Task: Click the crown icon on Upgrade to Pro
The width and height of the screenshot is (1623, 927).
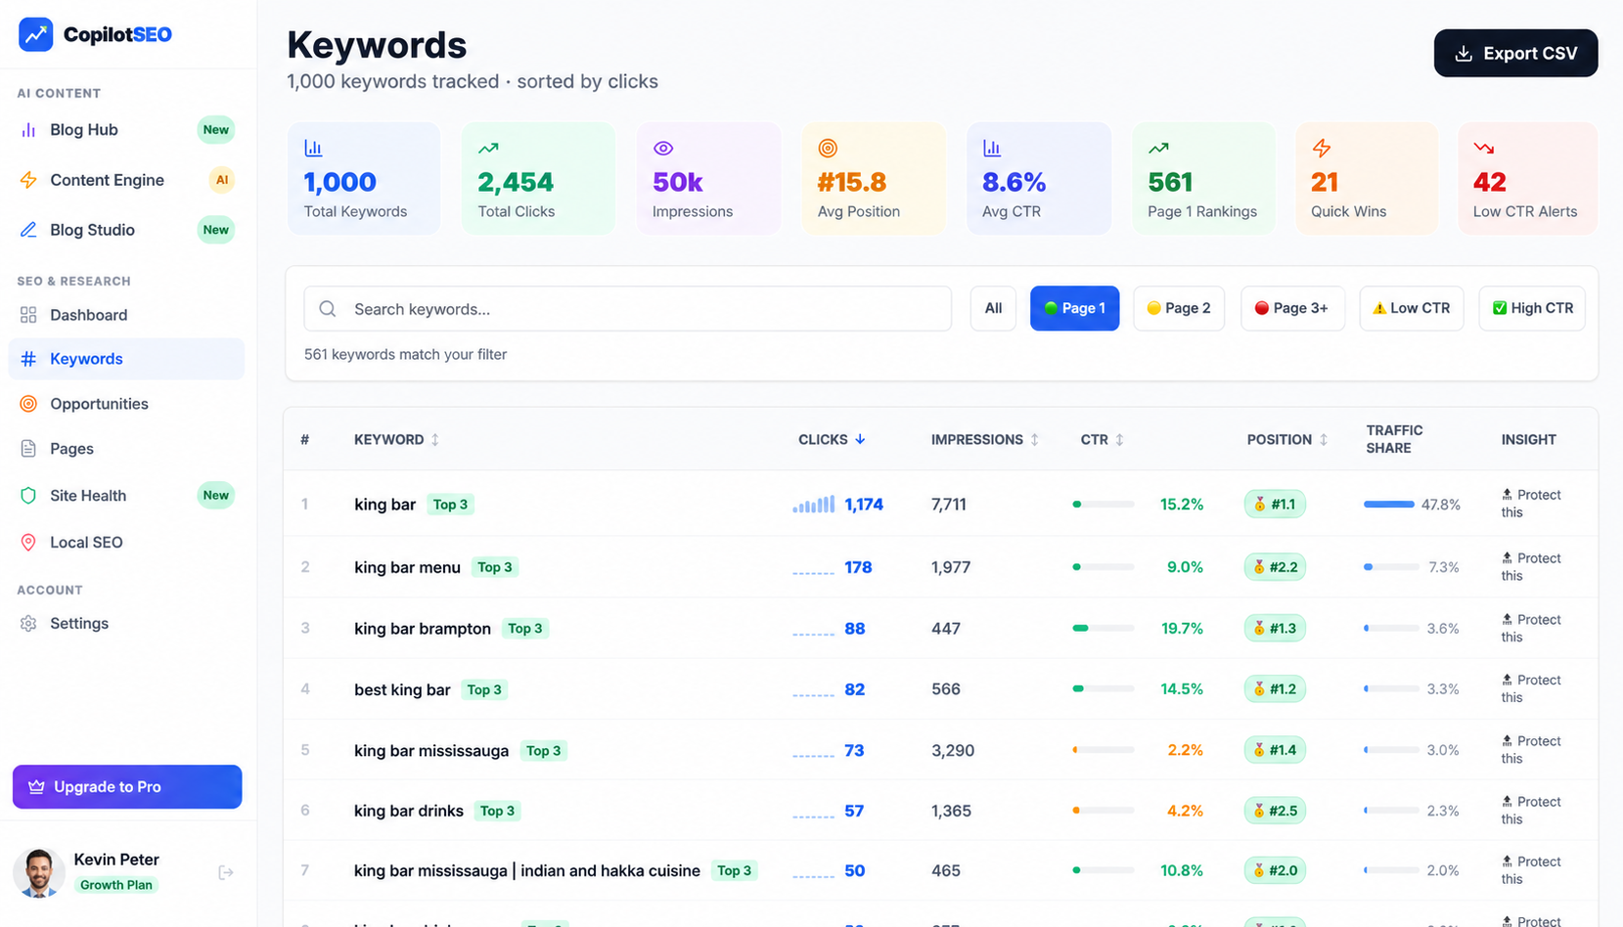Action: pos(36,787)
